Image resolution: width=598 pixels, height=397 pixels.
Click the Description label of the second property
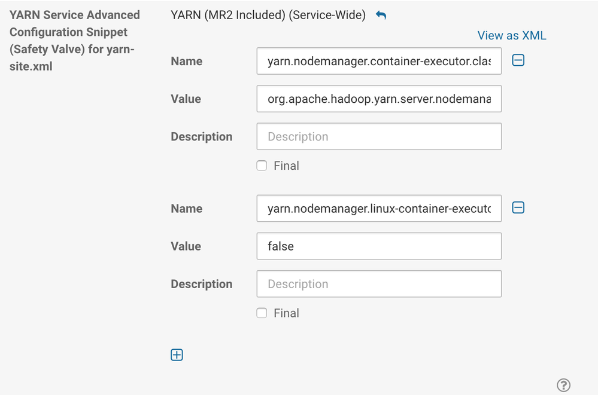pyautogui.click(x=202, y=284)
